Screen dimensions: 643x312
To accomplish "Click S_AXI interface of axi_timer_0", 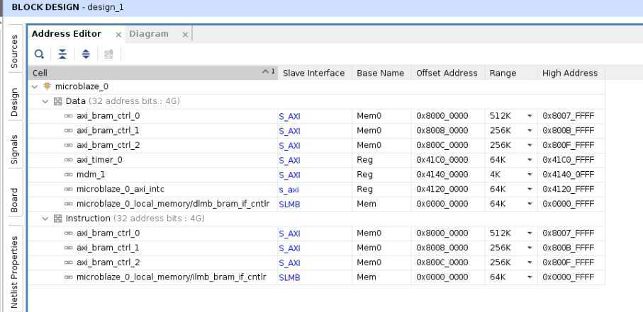I will click(x=289, y=161).
